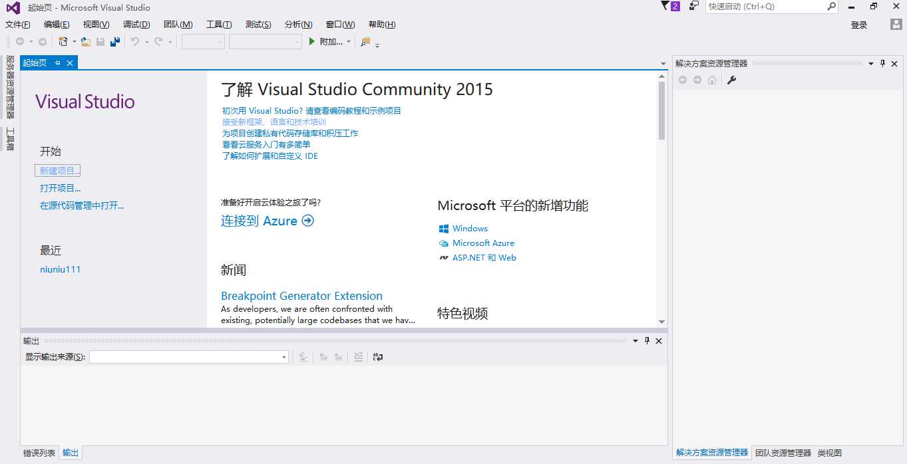Switch to the 错误列表 tab

point(39,453)
